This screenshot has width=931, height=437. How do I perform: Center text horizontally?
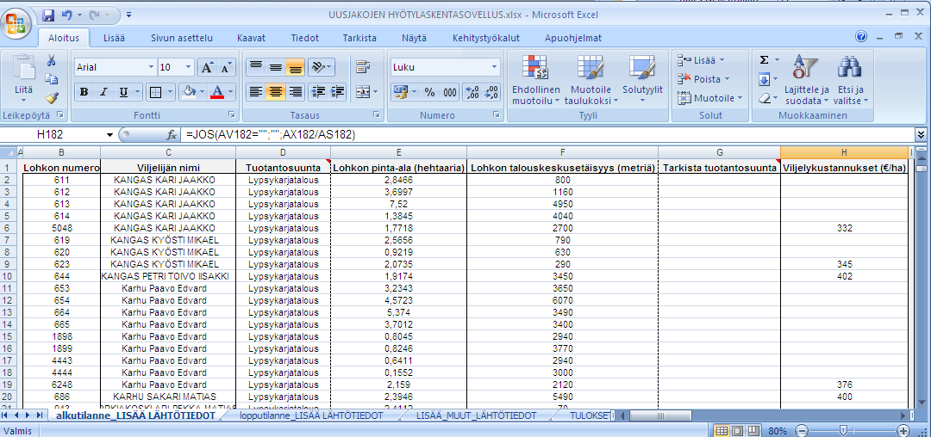coord(276,92)
